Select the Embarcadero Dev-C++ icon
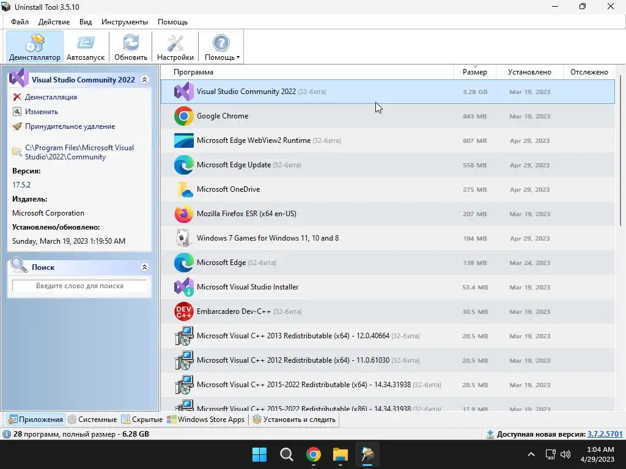Image resolution: width=626 pixels, height=469 pixels. pos(183,311)
